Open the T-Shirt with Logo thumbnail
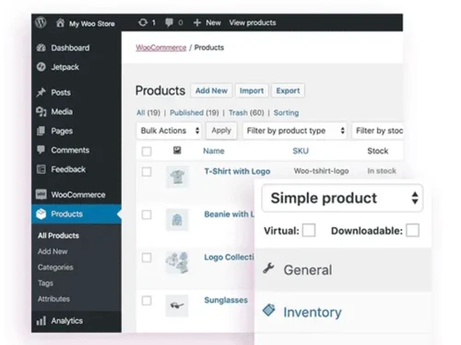This screenshot has width=461, height=345. [x=177, y=177]
